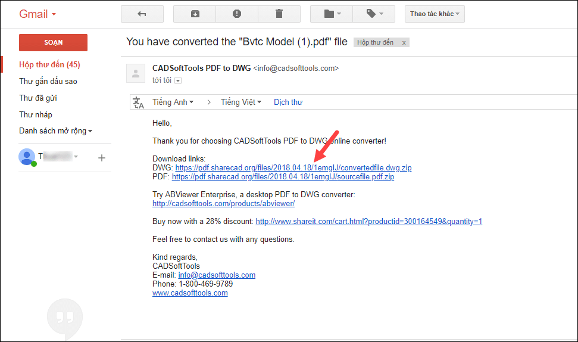Delete email with the trash icon
Screen dimensions: 578x342
point(279,14)
